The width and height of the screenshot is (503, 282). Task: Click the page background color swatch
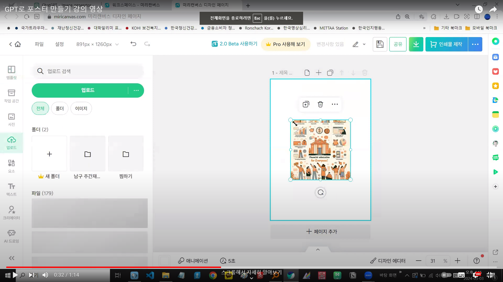[x=165, y=261]
